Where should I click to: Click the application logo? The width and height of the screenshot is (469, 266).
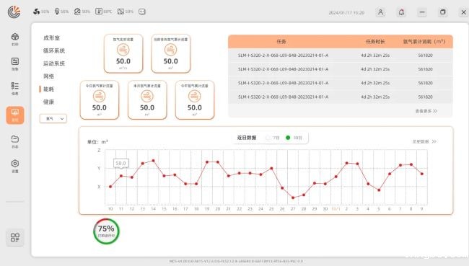pyautogui.click(x=14, y=12)
